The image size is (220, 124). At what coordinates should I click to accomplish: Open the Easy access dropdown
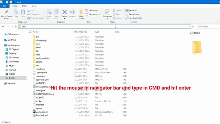click(93, 14)
